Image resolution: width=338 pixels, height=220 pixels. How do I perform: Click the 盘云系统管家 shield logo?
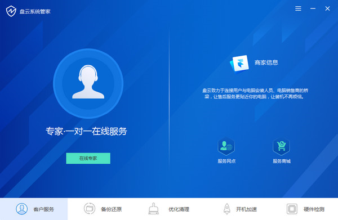[11, 11]
